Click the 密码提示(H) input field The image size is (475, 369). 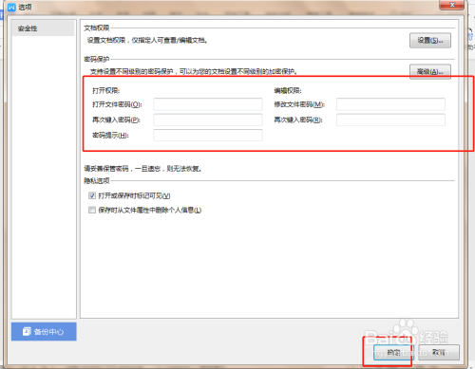click(x=208, y=136)
